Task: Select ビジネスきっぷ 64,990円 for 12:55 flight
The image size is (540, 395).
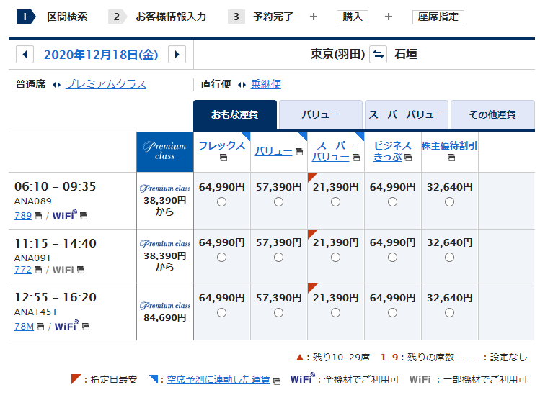Action: coord(393,312)
